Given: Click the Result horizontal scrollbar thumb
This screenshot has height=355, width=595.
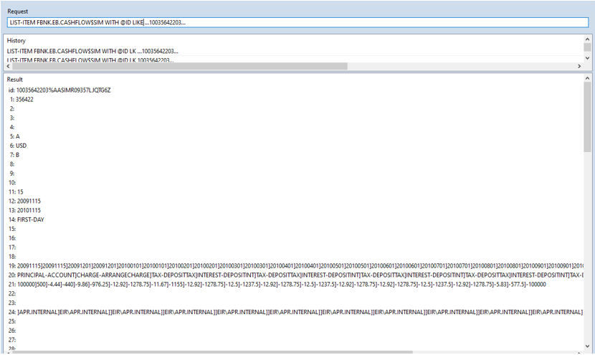Looking at the screenshot, I should pos(215,351).
